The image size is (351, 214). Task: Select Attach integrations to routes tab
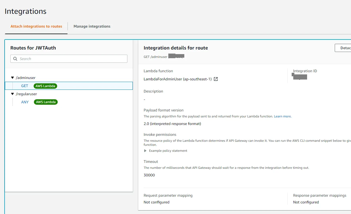36,26
